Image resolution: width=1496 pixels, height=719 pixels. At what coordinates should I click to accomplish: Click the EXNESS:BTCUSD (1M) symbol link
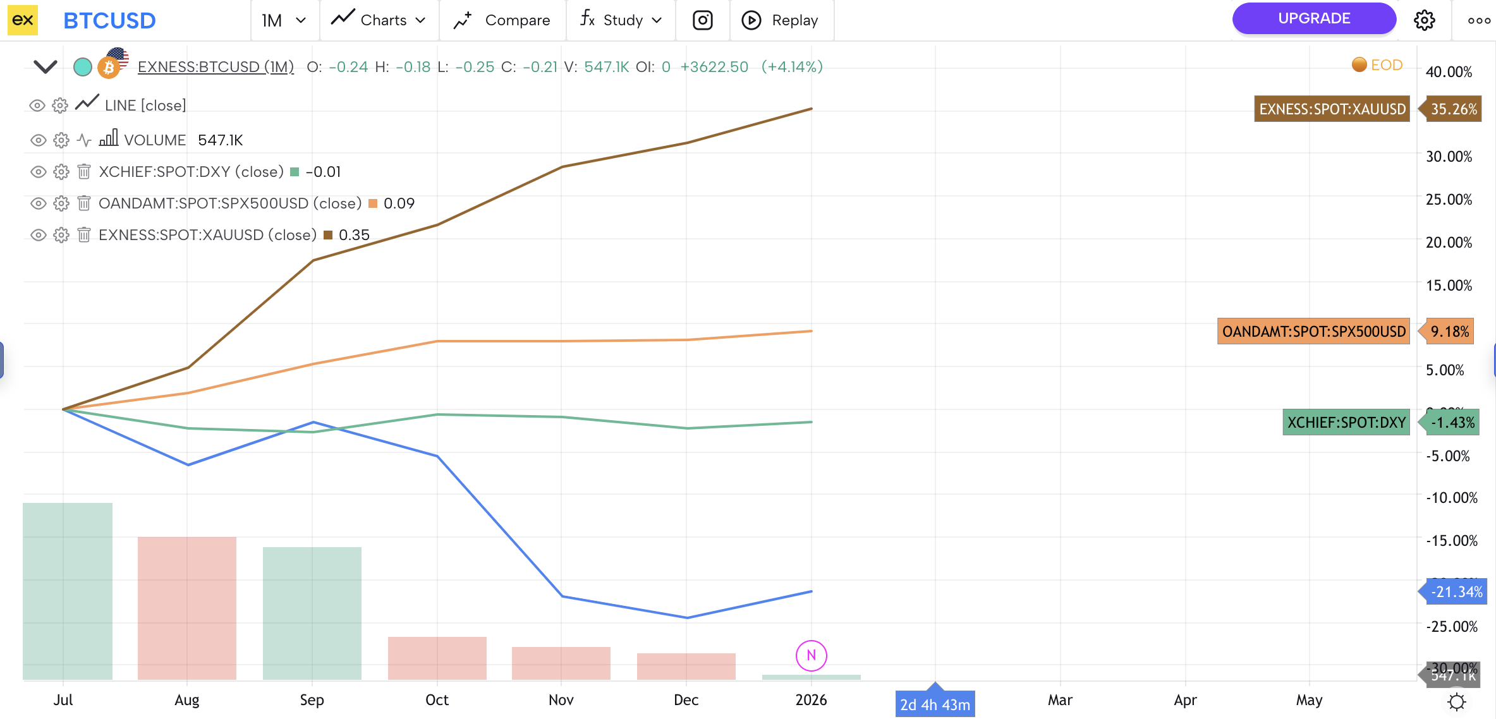(x=216, y=67)
